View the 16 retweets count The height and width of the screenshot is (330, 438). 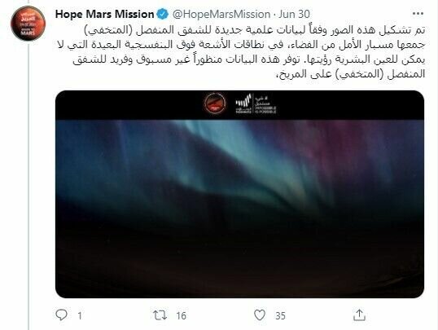click(181, 315)
